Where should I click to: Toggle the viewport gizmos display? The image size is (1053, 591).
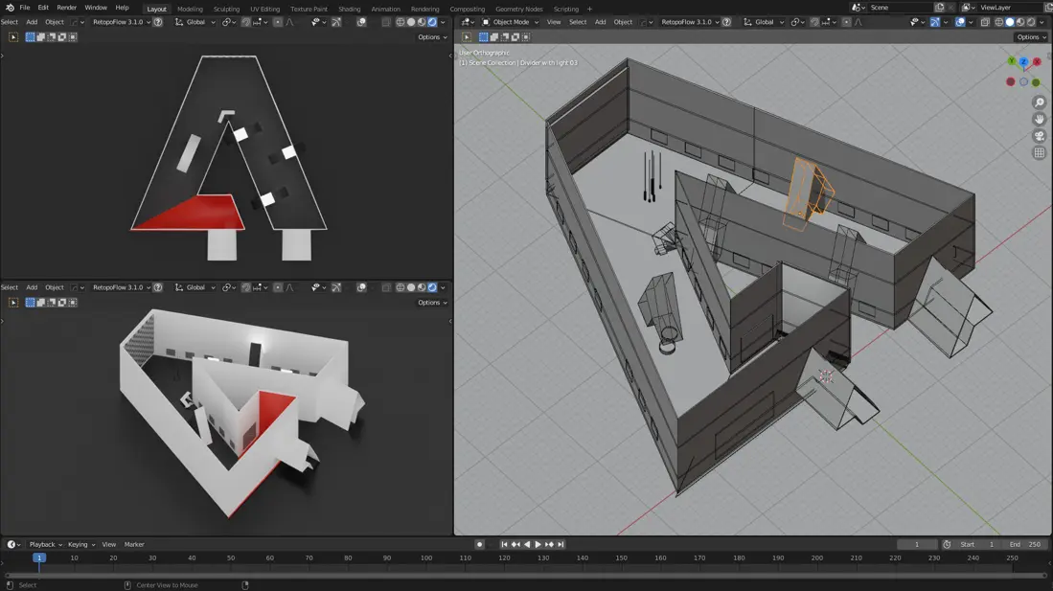point(935,21)
